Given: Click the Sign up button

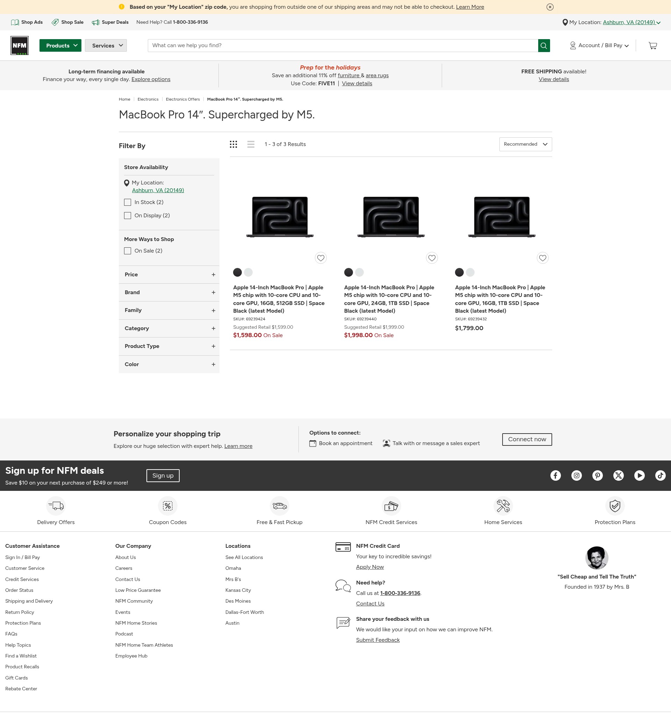Looking at the screenshot, I should [x=163, y=475].
